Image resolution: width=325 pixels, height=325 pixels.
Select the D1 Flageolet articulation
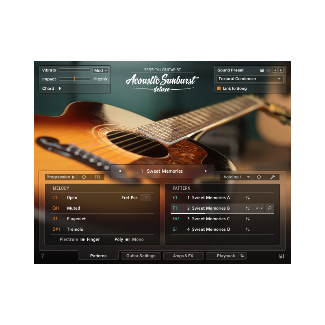tap(102, 219)
